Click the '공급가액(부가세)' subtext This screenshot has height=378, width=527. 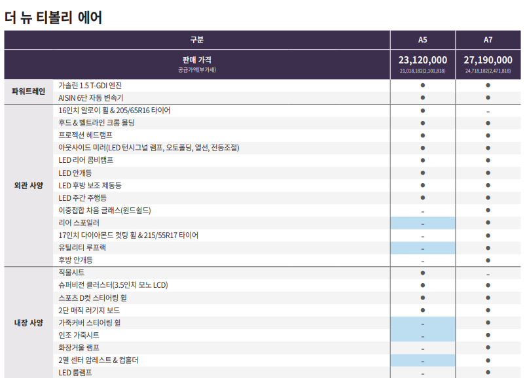click(197, 70)
